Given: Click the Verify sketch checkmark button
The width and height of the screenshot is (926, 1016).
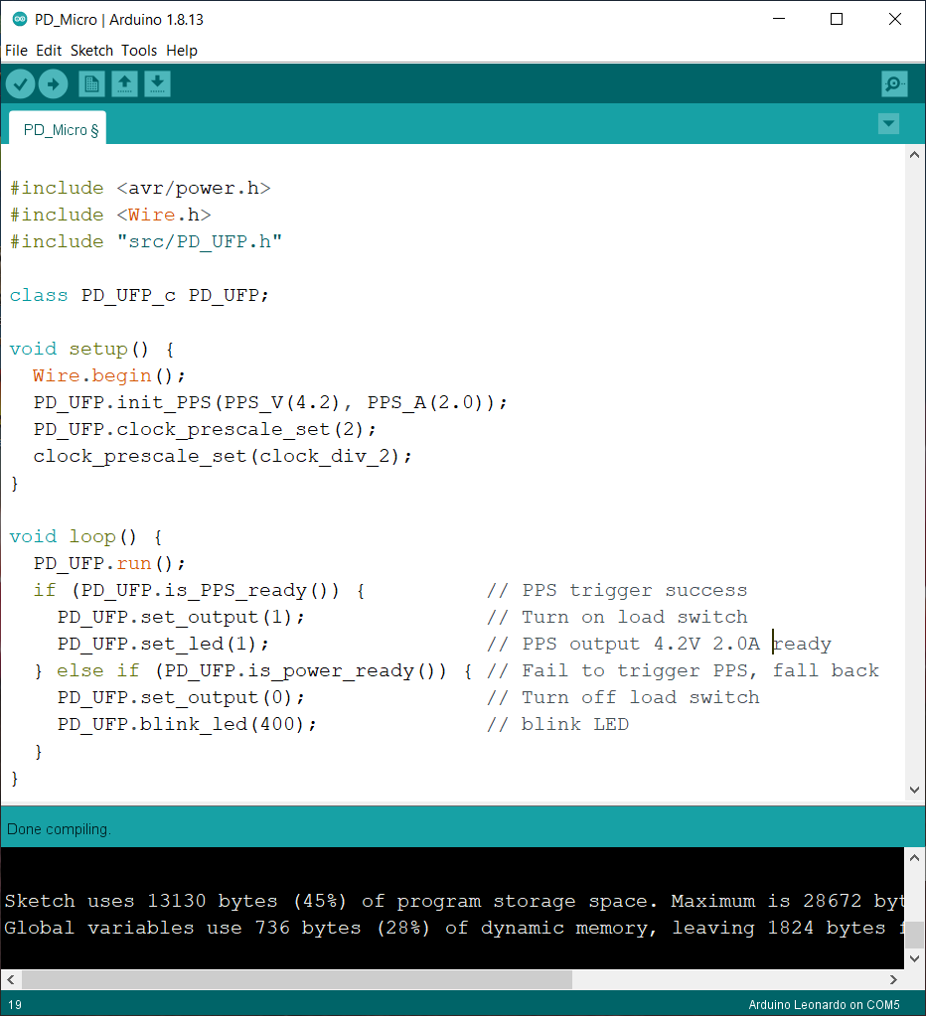Looking at the screenshot, I should [20, 84].
